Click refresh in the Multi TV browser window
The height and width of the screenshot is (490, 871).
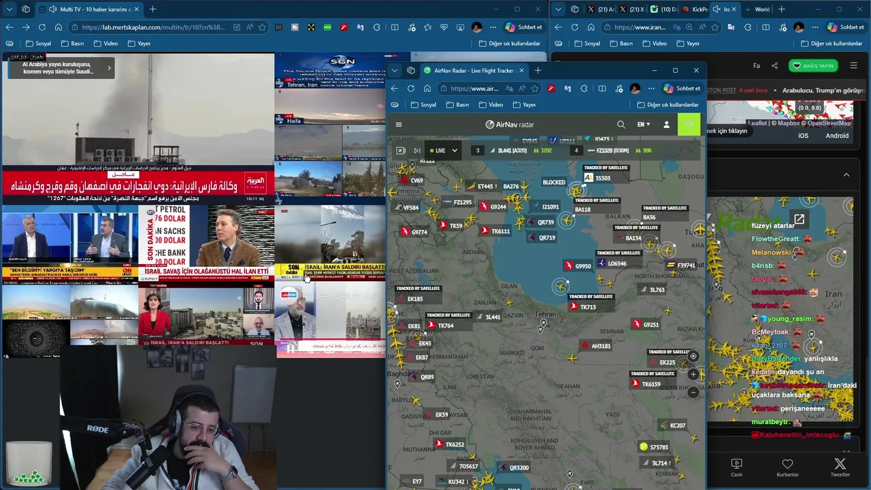coord(42,27)
